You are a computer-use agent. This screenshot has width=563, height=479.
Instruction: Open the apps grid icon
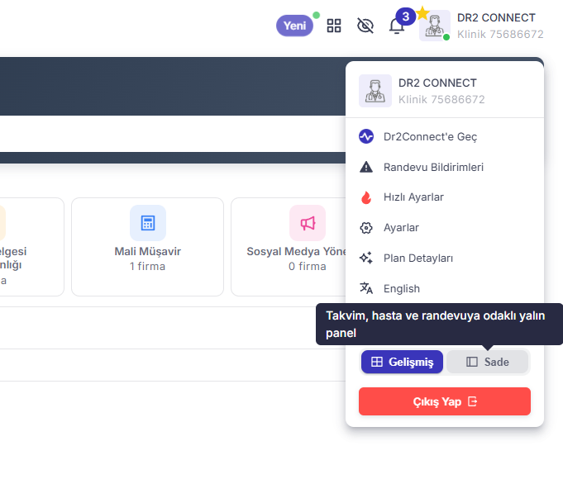click(334, 26)
